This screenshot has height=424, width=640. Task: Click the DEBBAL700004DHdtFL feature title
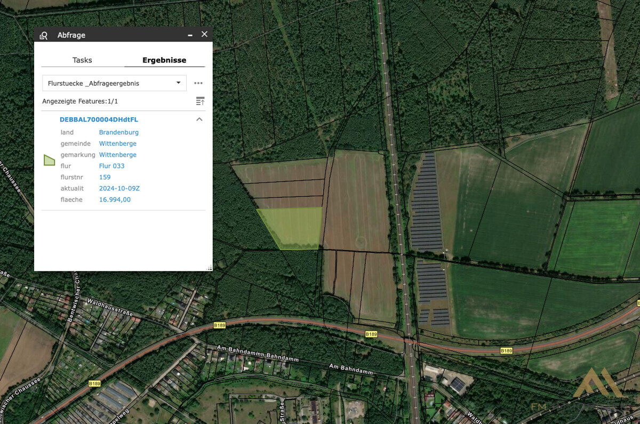99,119
